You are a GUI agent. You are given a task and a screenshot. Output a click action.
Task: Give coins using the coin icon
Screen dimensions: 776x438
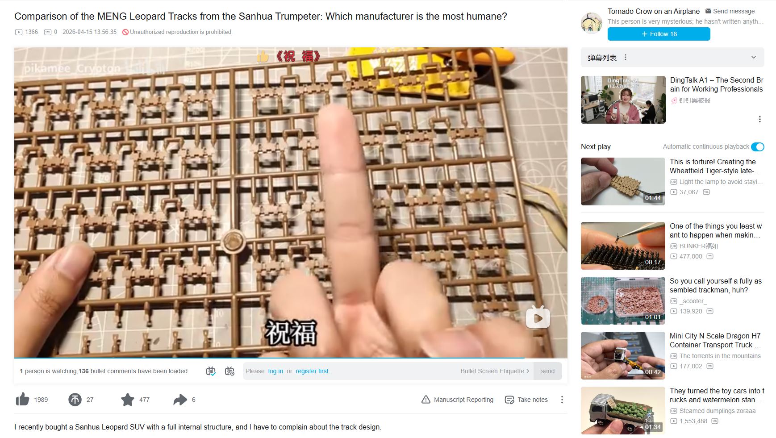click(x=75, y=399)
